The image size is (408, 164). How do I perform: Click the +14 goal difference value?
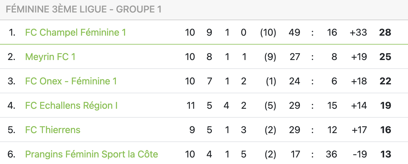click(x=359, y=105)
